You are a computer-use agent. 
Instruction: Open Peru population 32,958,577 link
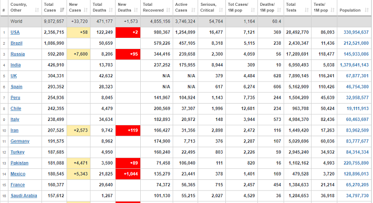(x=357, y=98)
